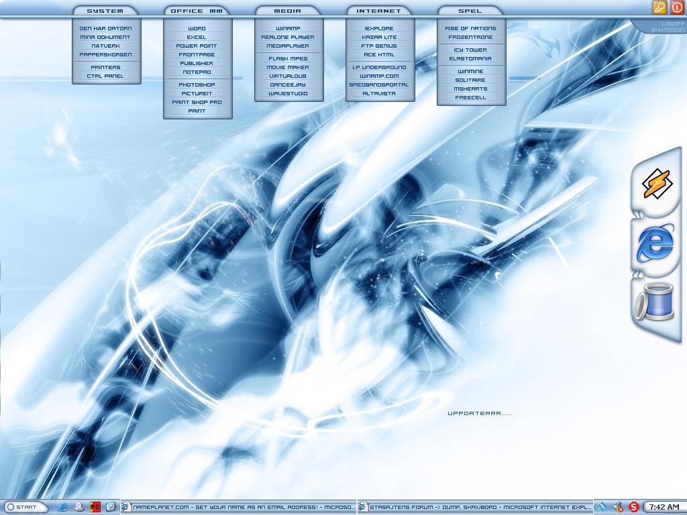Open the Winamp lightning bolt dock icon

pos(657,184)
